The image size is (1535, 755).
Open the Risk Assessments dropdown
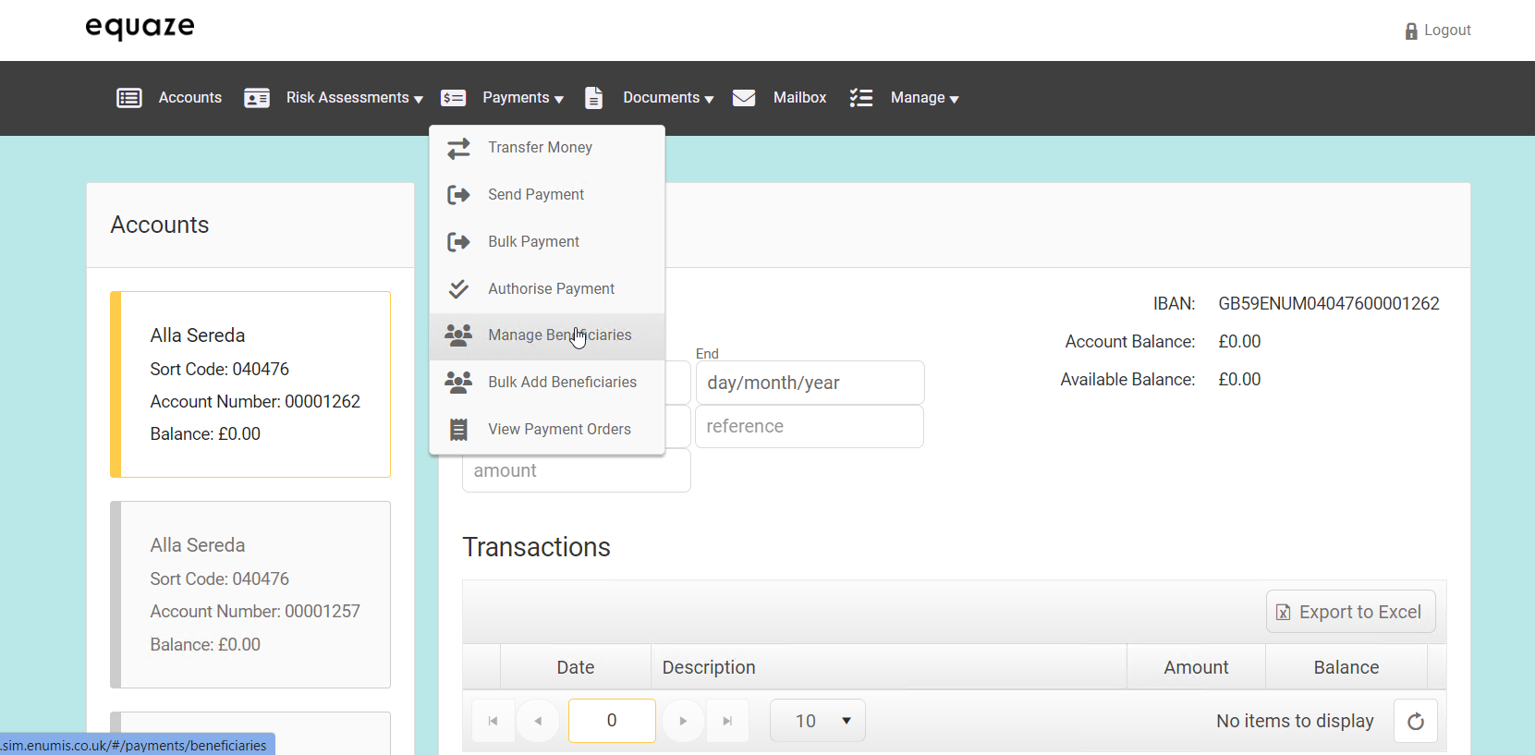[x=354, y=98]
